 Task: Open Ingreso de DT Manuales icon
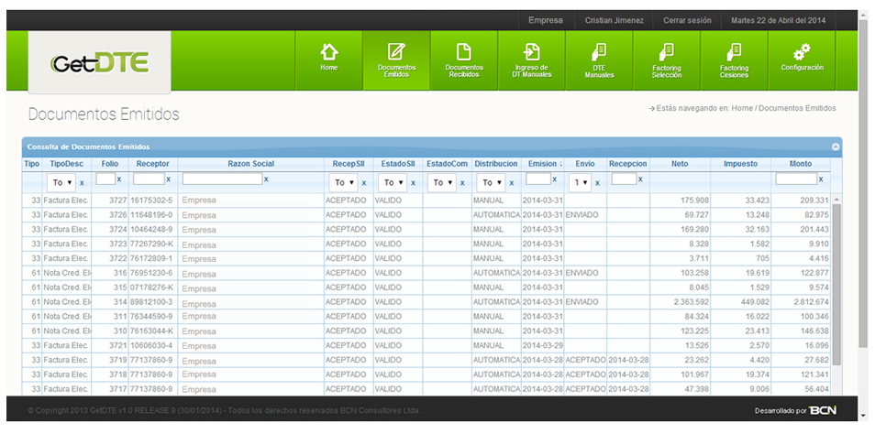click(x=531, y=52)
